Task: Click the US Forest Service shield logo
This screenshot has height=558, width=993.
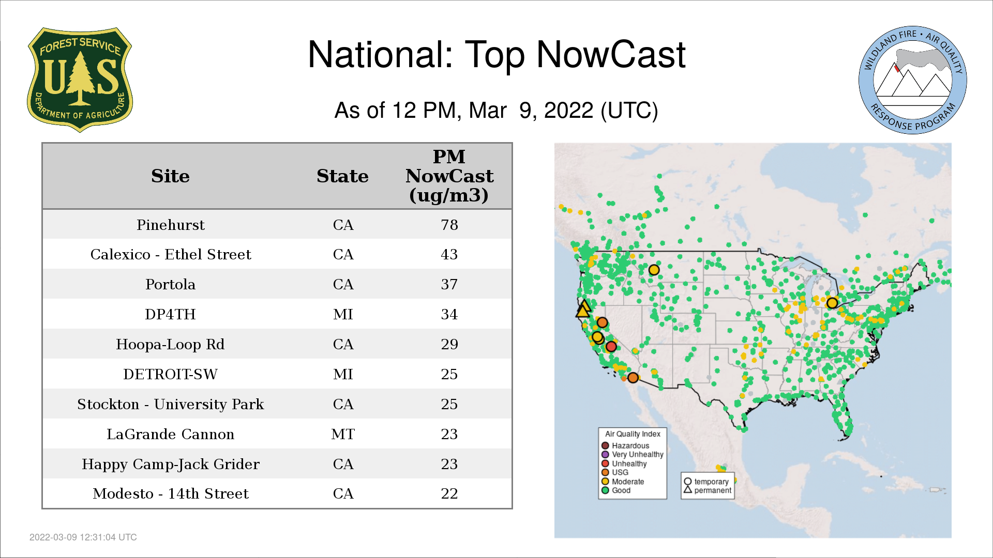Action: (80, 80)
